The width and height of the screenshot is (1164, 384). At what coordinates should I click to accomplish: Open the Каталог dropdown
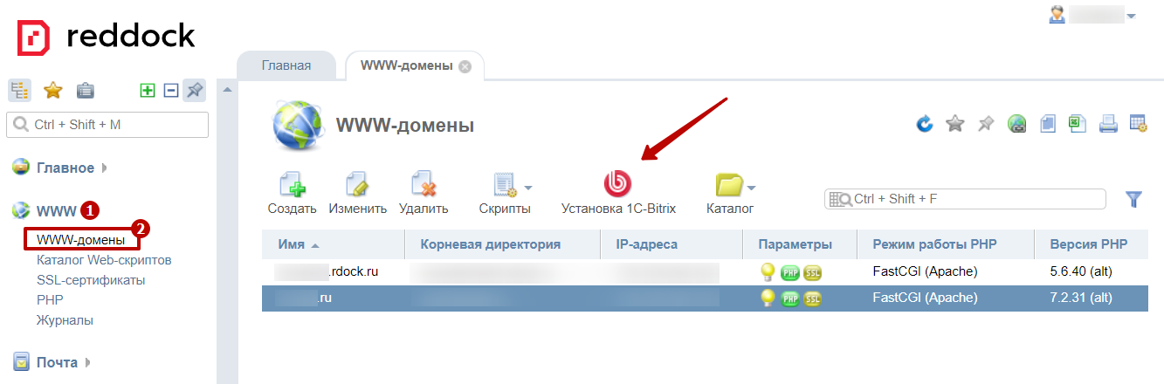(732, 185)
